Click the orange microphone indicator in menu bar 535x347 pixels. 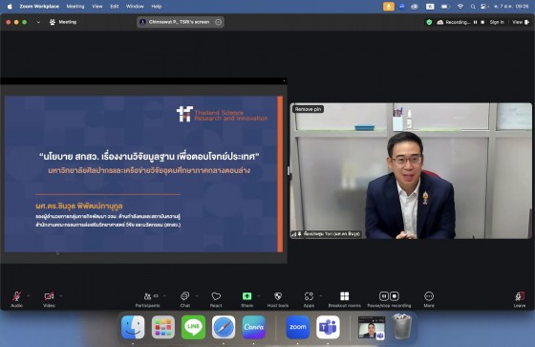click(388, 6)
